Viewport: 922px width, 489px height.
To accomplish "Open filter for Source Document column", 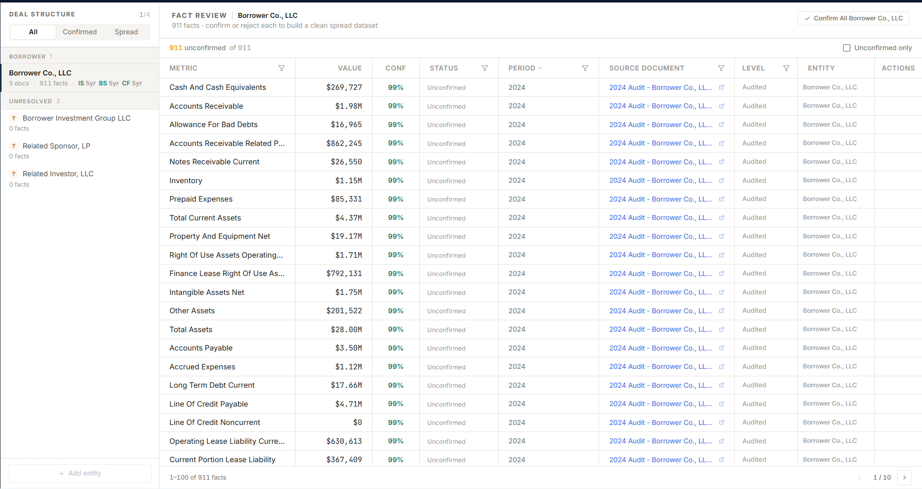I will [x=721, y=68].
